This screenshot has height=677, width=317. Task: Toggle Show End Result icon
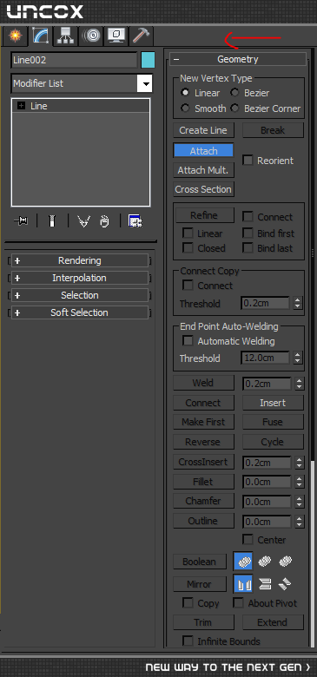52,221
